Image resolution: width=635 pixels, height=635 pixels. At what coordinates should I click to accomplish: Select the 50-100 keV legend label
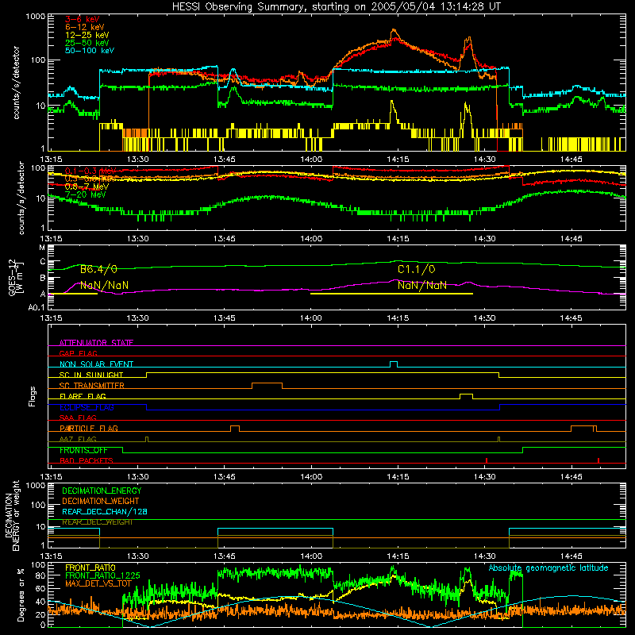90,51
